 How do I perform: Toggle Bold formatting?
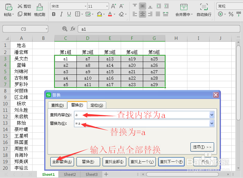coord(54,14)
